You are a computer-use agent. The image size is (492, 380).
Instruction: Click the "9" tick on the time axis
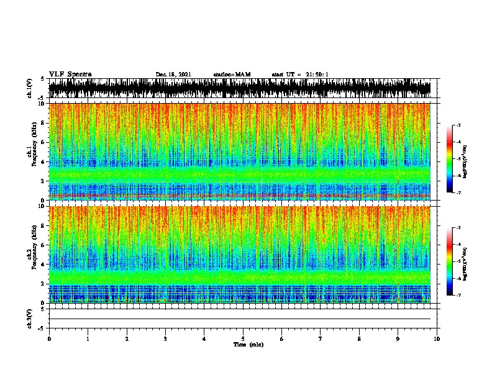tap(398, 339)
